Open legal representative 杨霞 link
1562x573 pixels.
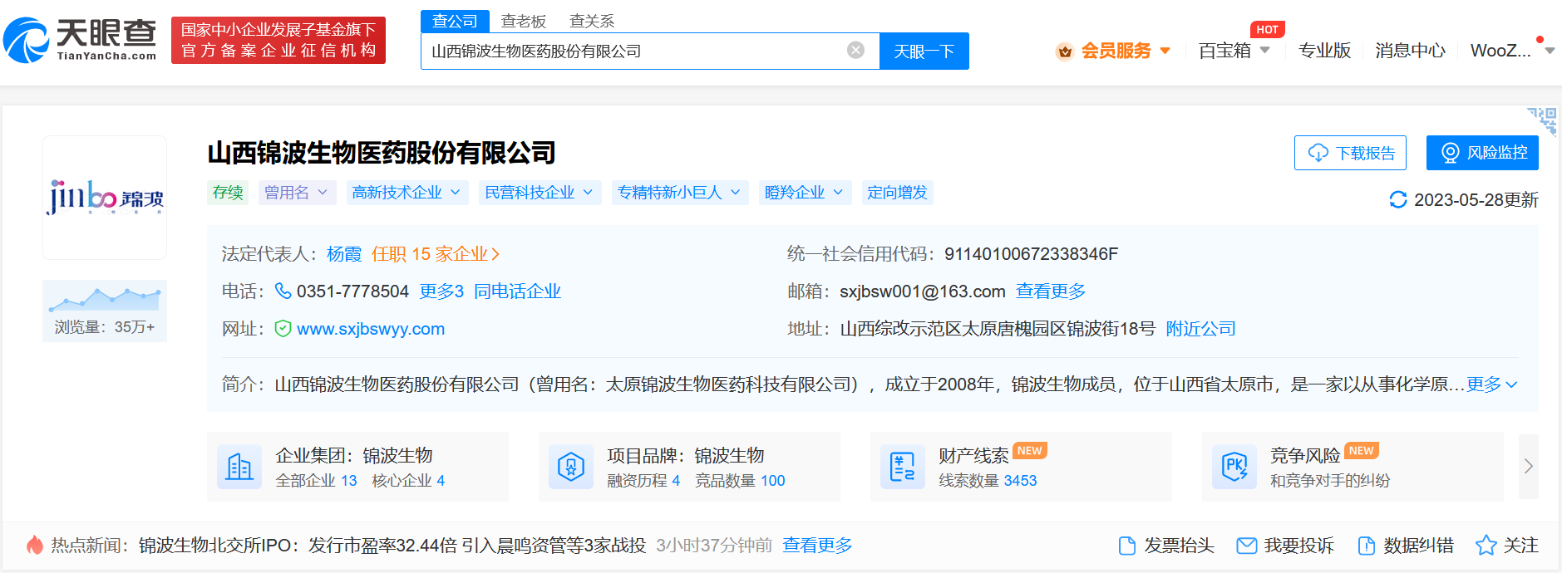pos(344,254)
